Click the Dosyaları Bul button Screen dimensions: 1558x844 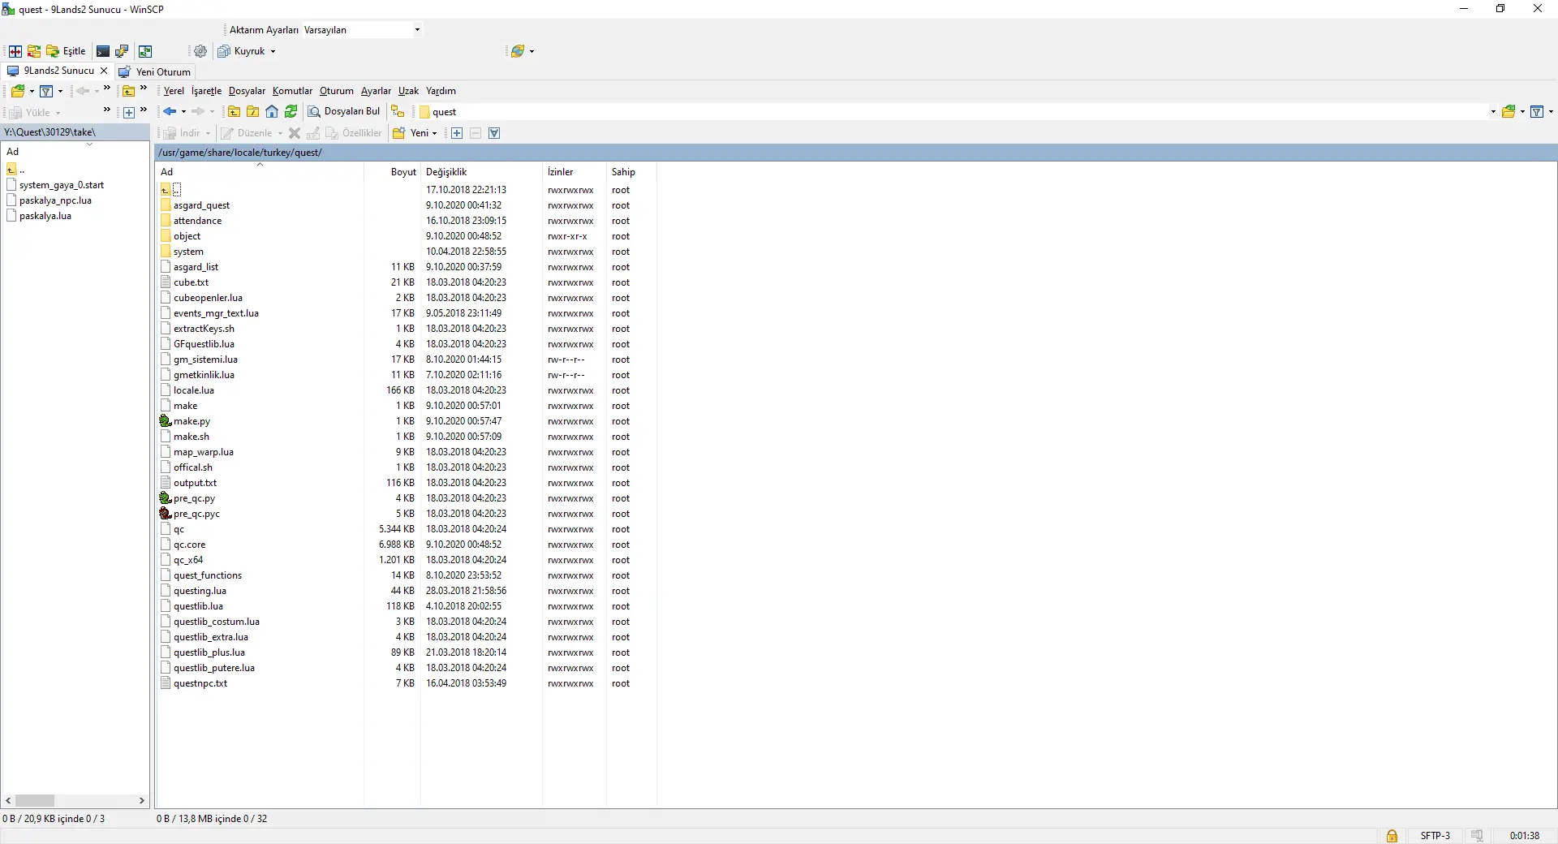point(344,112)
